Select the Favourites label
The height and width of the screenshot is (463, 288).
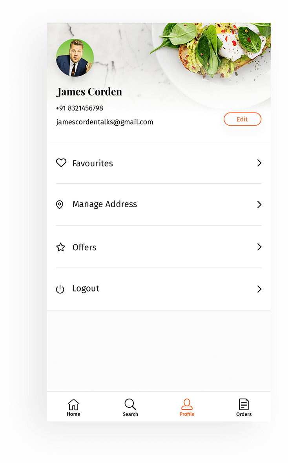coord(93,163)
